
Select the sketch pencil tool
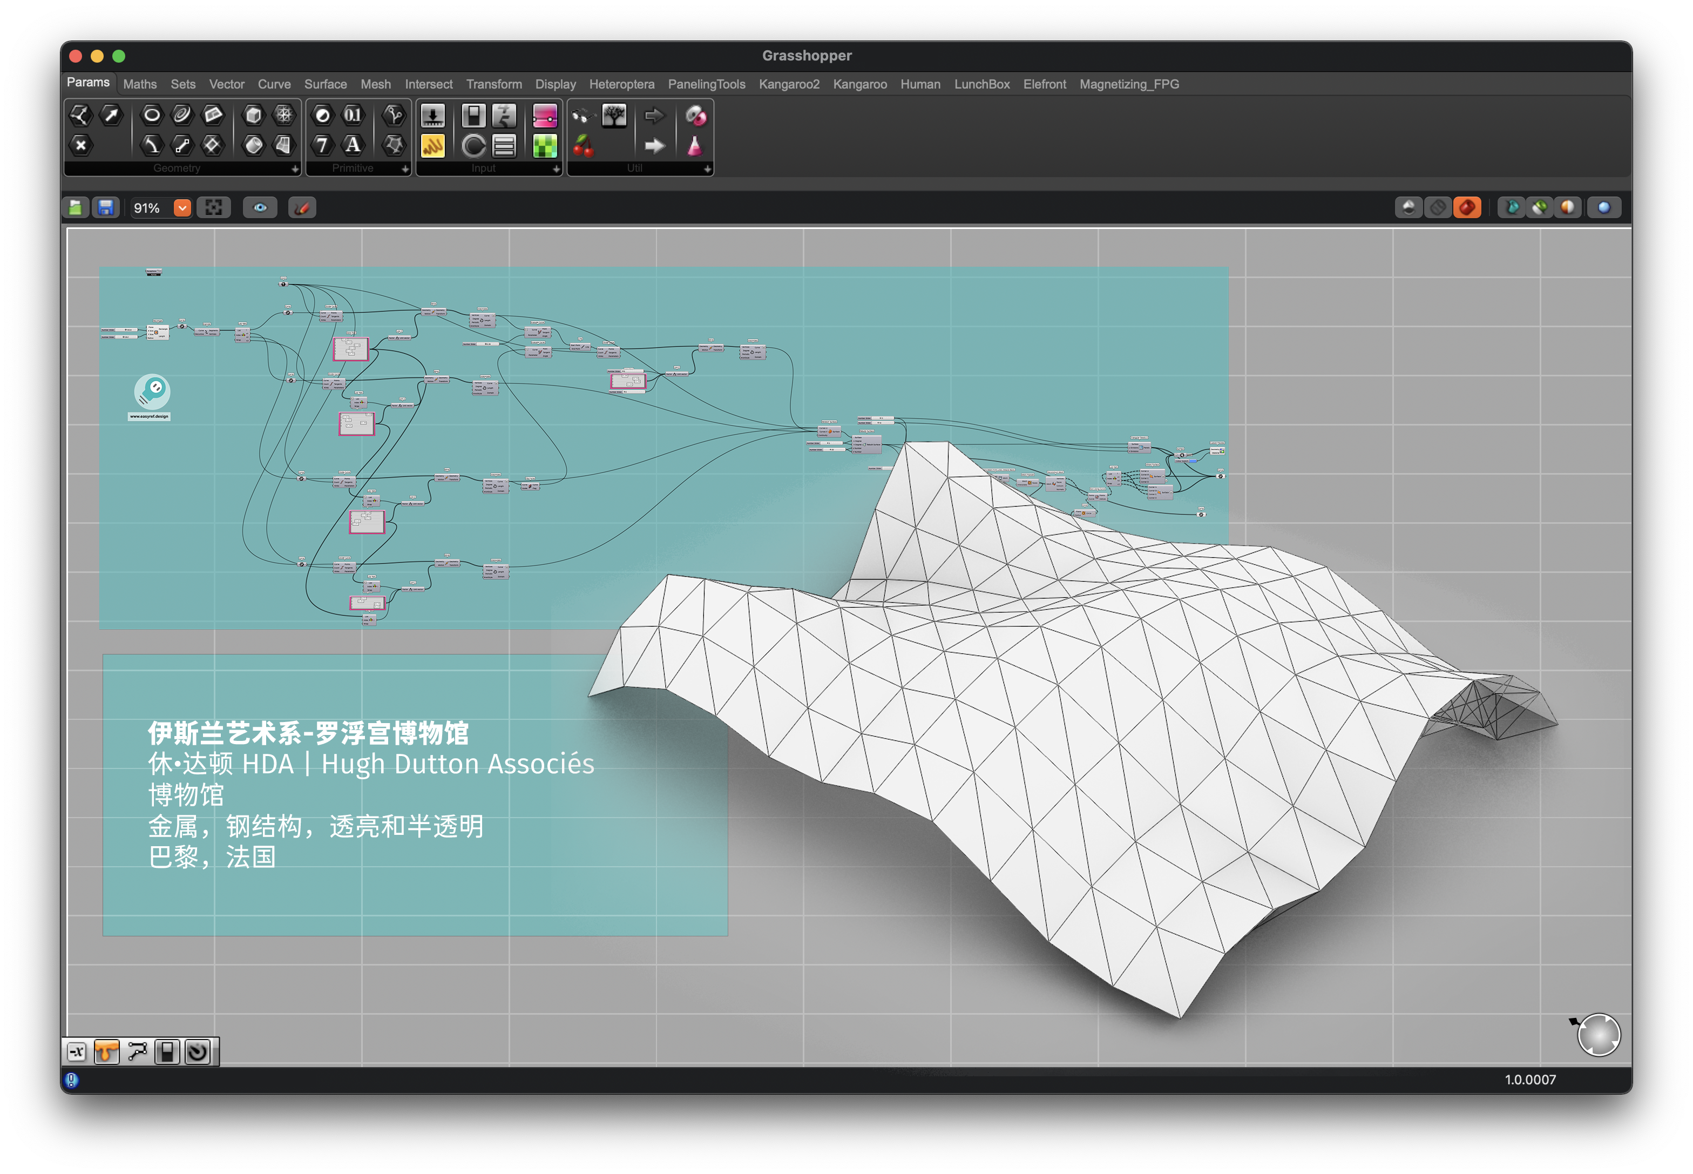[x=302, y=208]
